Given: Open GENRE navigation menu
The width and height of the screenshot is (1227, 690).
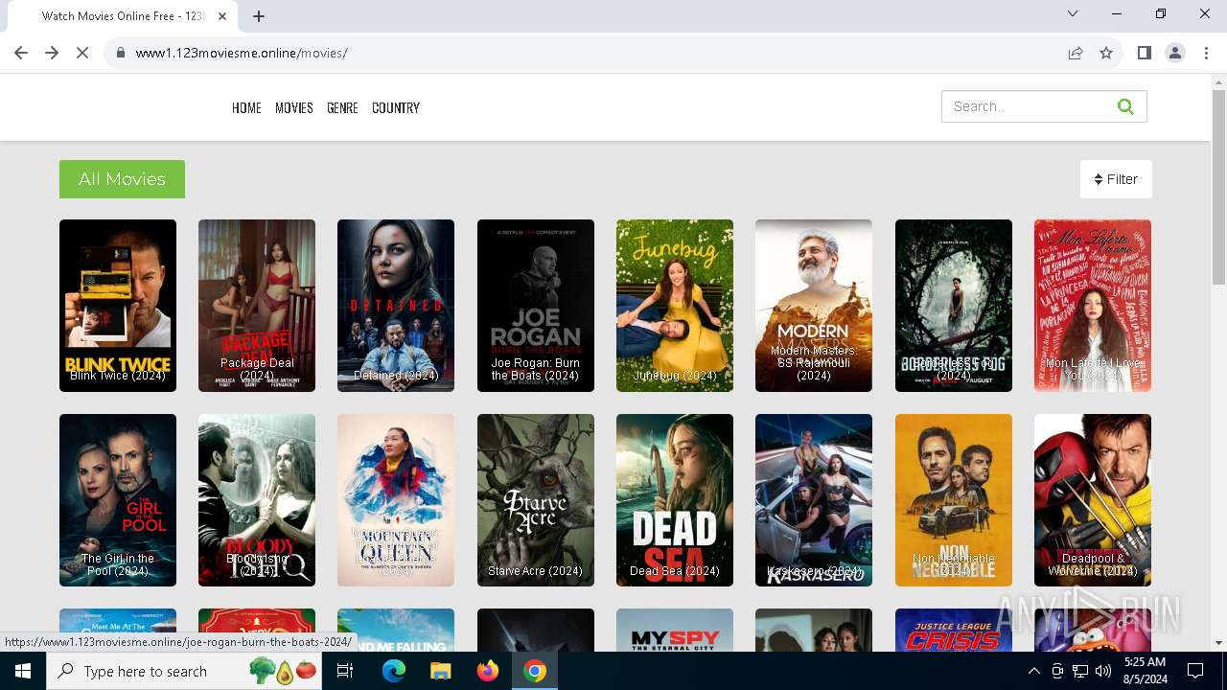Looking at the screenshot, I should pyautogui.click(x=342, y=108).
